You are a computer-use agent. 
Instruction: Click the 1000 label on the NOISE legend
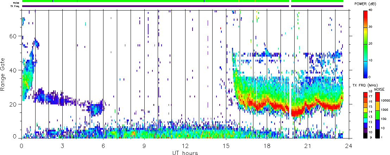(384, 110)
